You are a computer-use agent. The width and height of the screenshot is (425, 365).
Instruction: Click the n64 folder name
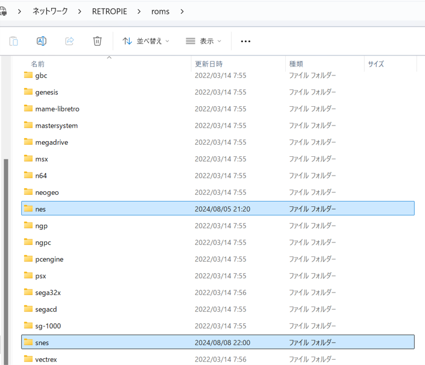tap(41, 176)
